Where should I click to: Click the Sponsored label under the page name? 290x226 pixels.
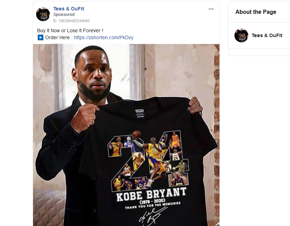(64, 15)
